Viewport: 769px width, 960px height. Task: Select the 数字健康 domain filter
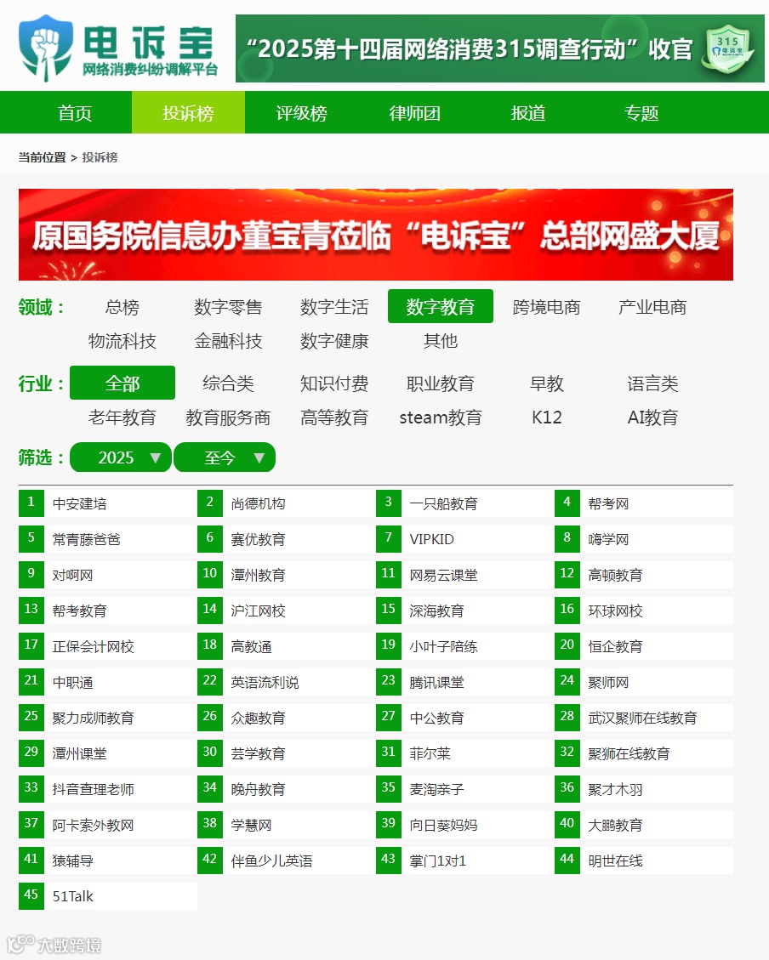(334, 340)
